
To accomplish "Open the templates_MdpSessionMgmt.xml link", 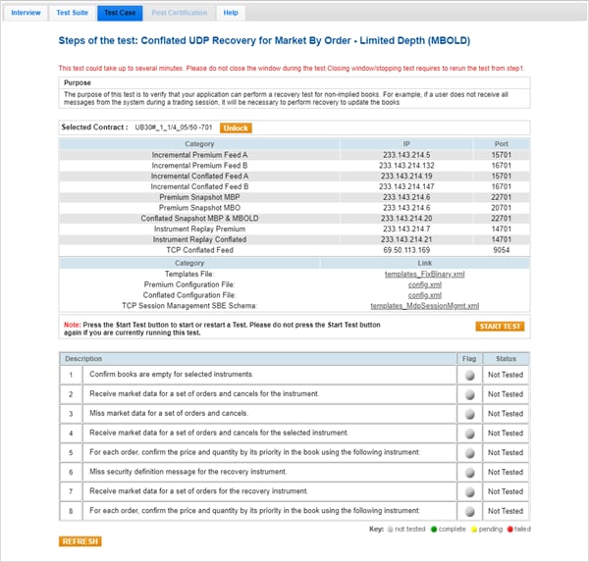I will [x=424, y=306].
